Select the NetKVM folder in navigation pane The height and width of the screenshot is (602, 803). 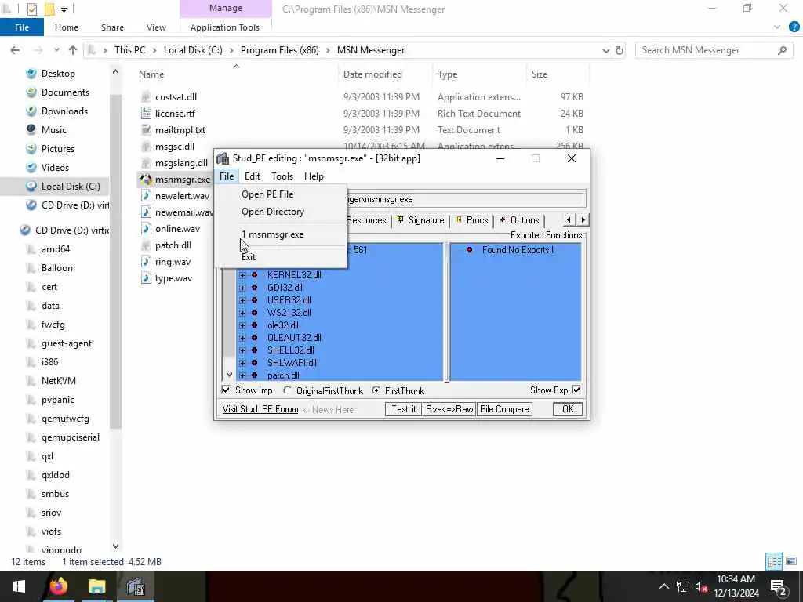coord(58,381)
